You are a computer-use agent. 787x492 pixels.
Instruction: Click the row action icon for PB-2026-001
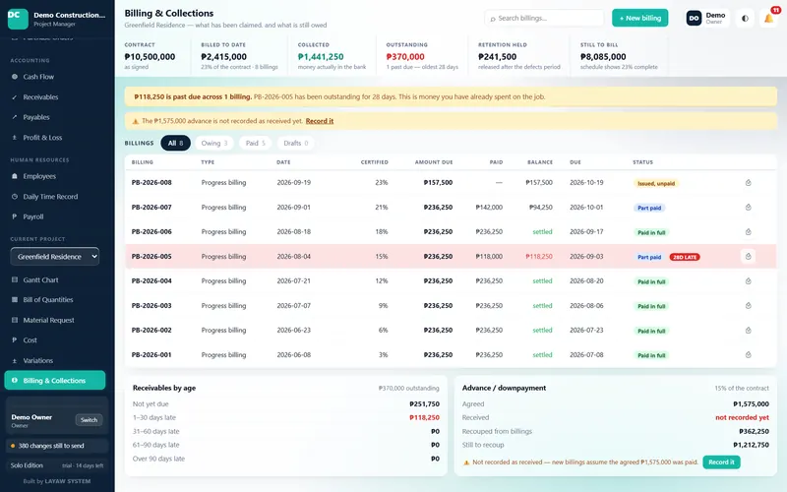(748, 355)
